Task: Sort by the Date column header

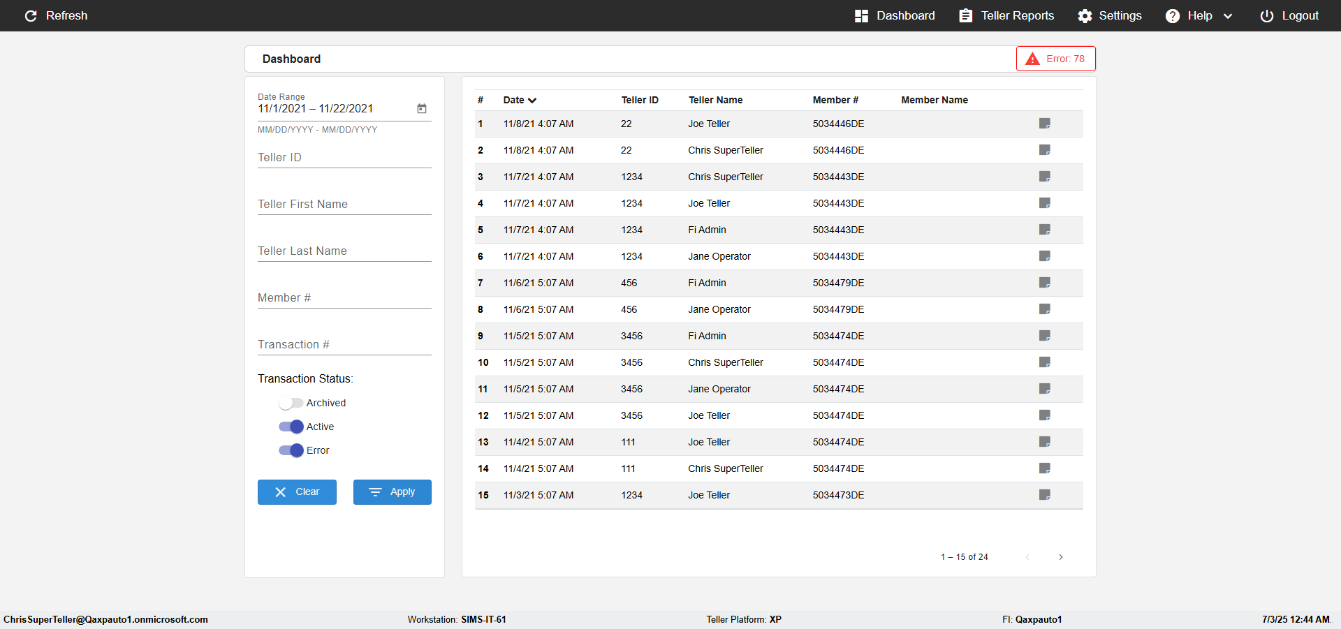Action: [x=520, y=100]
